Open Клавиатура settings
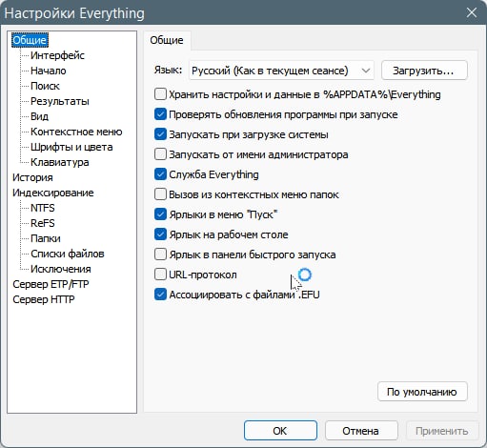Viewport: 487px width, 448px height. point(60,162)
